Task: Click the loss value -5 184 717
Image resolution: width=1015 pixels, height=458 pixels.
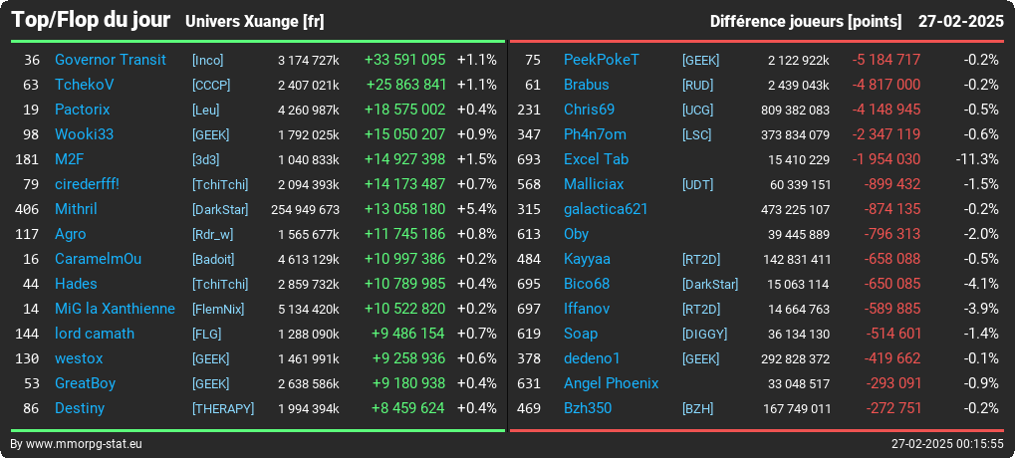Action: [887, 60]
